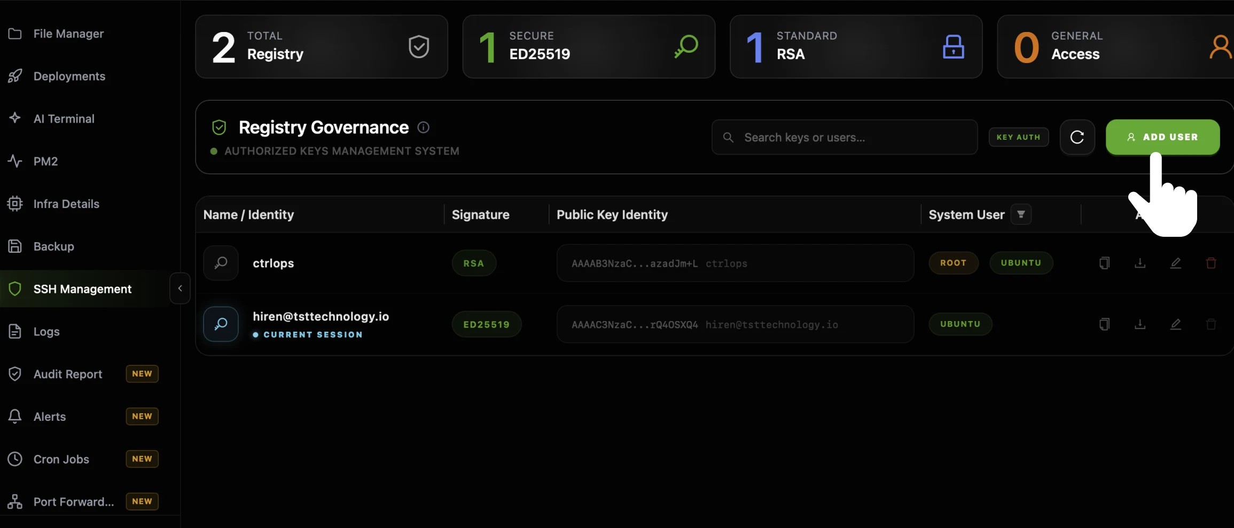The height and width of the screenshot is (528, 1234).
Task: Select SSH Management menu item
Action: pos(82,289)
